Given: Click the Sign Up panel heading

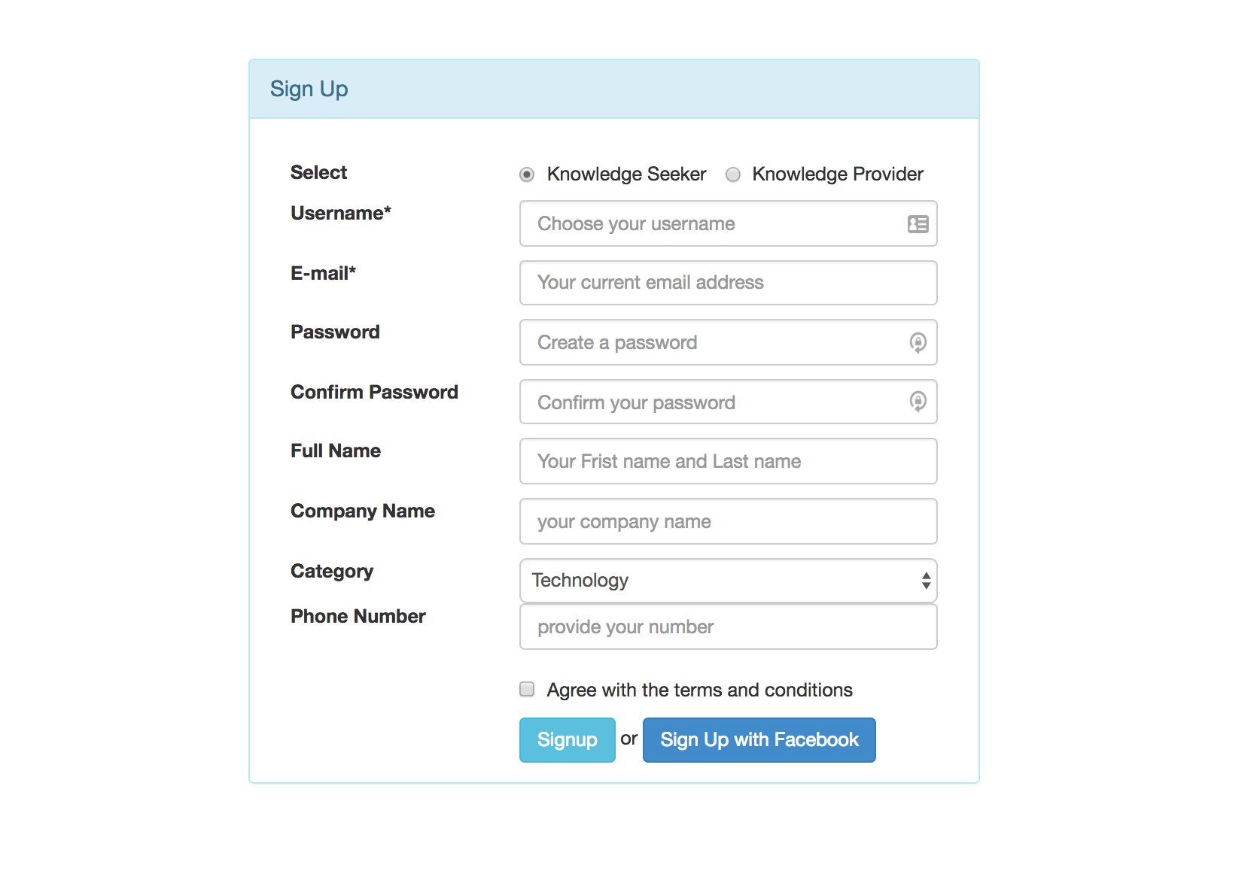Looking at the screenshot, I should click(x=309, y=90).
